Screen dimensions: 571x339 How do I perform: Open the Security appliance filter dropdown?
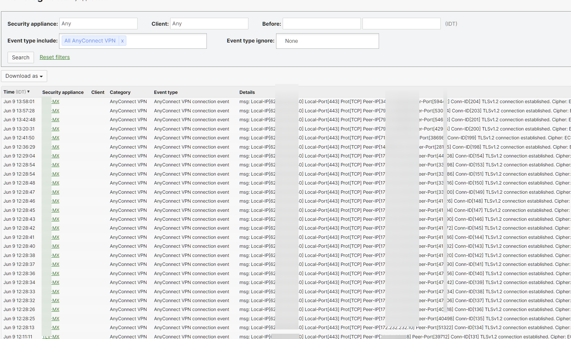[98, 23]
